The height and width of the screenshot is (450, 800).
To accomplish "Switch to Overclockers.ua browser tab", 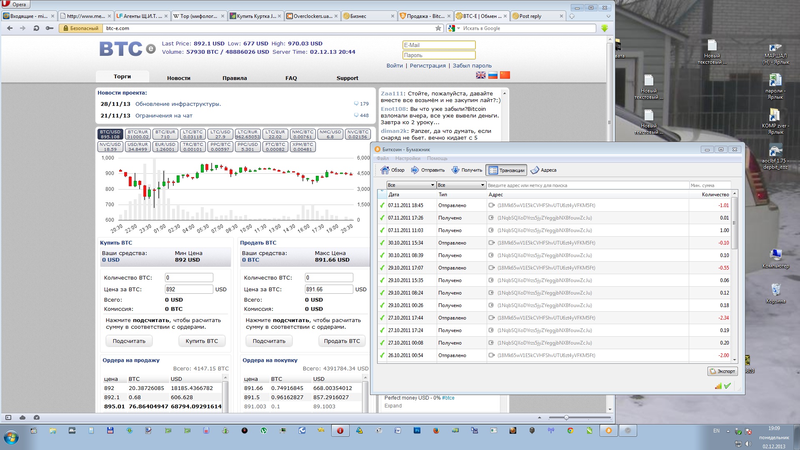I will coord(312,16).
